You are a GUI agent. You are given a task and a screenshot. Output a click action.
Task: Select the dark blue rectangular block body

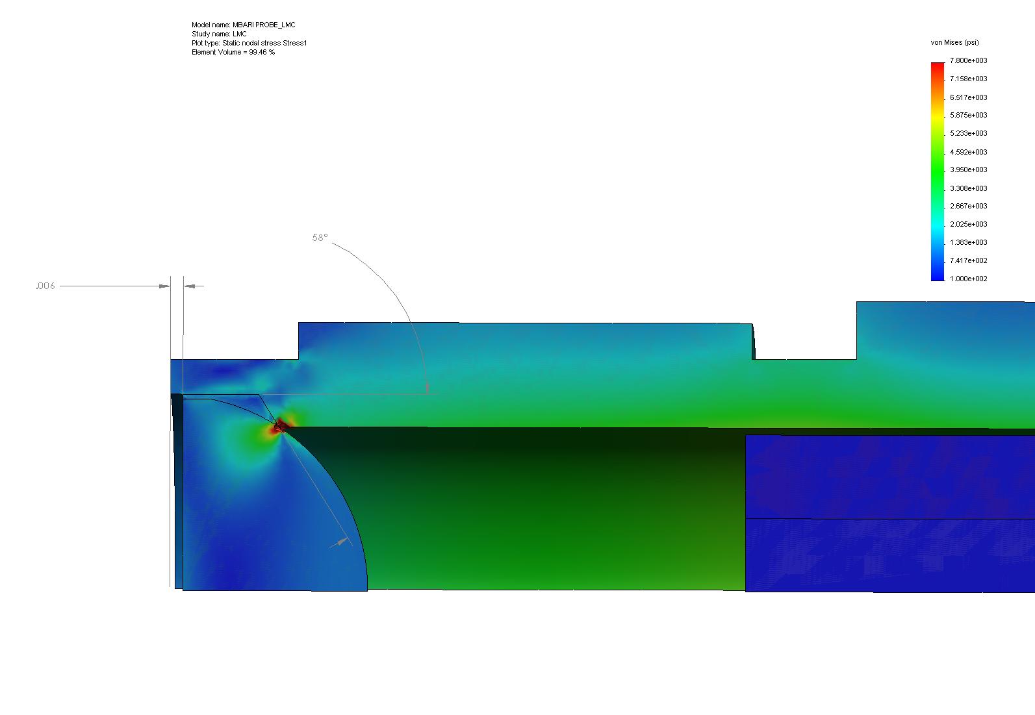(x=889, y=513)
